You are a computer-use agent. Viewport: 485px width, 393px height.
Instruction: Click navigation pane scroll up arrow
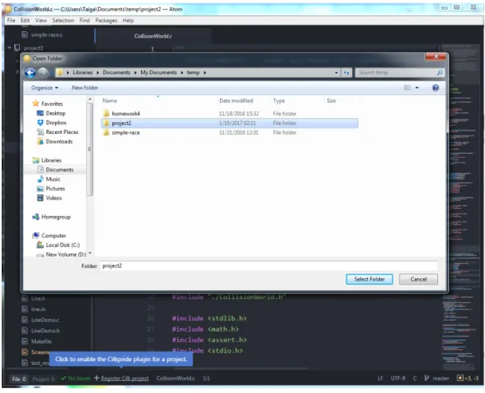[90, 99]
